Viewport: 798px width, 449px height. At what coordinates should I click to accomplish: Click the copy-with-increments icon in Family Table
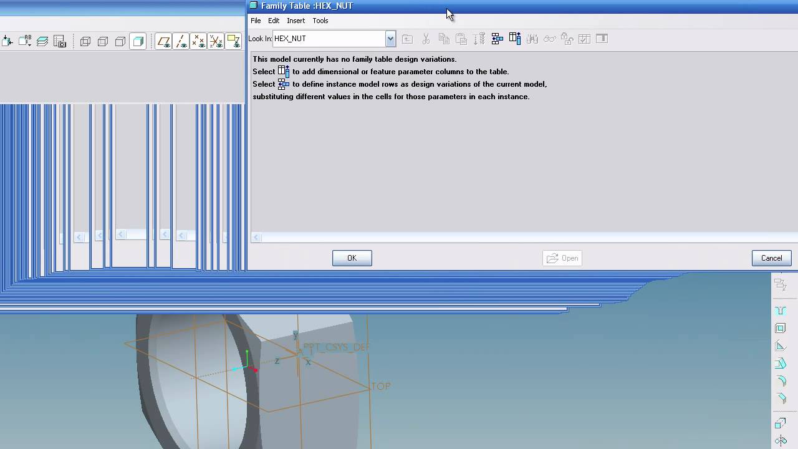coord(479,39)
